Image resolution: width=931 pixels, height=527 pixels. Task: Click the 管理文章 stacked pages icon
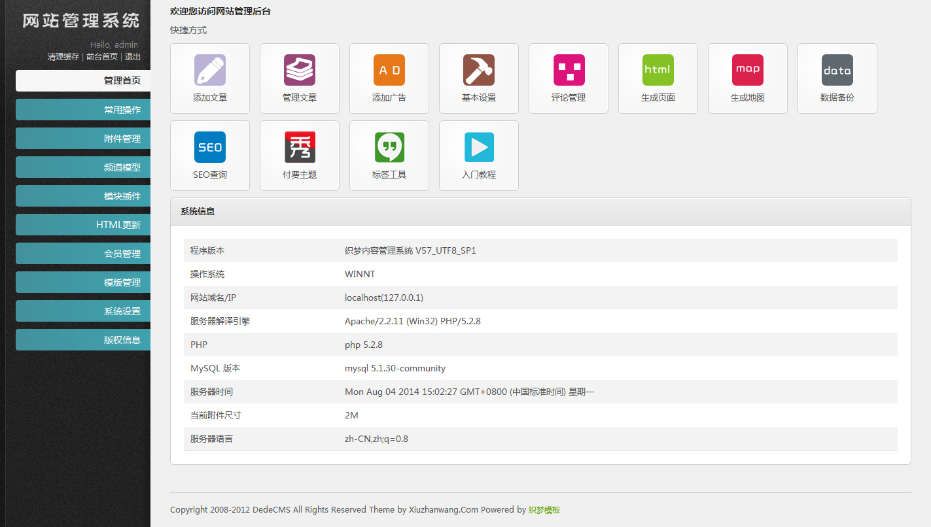(300, 70)
